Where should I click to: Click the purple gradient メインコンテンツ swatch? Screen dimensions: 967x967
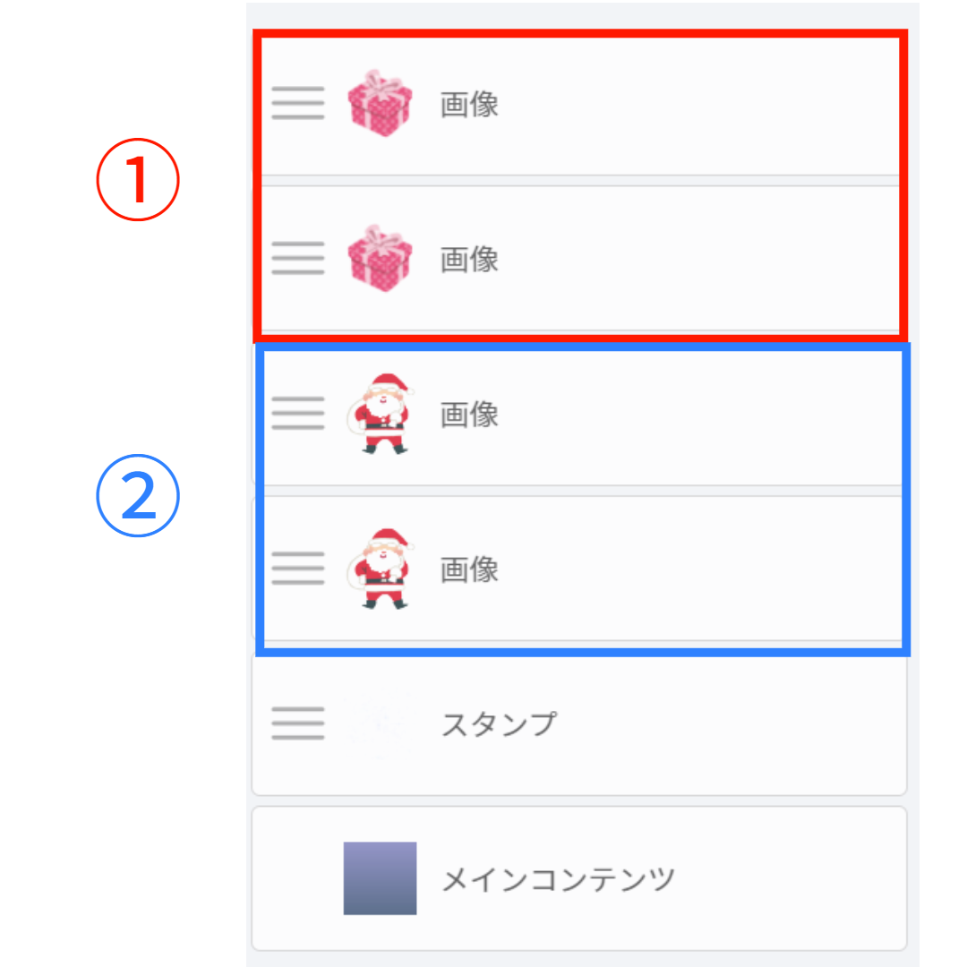(380, 878)
